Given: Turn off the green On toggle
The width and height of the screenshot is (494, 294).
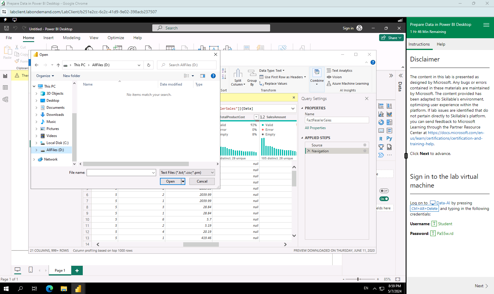Looking at the screenshot, I should (384, 199).
